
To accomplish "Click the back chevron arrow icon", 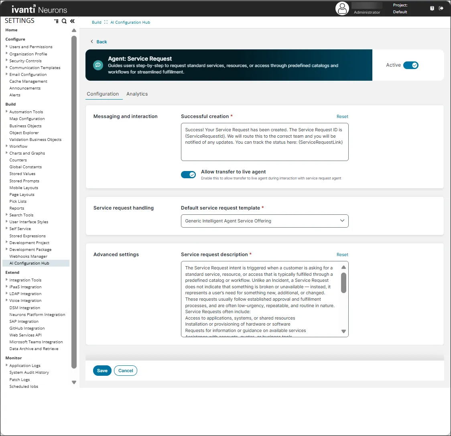I will click(92, 41).
